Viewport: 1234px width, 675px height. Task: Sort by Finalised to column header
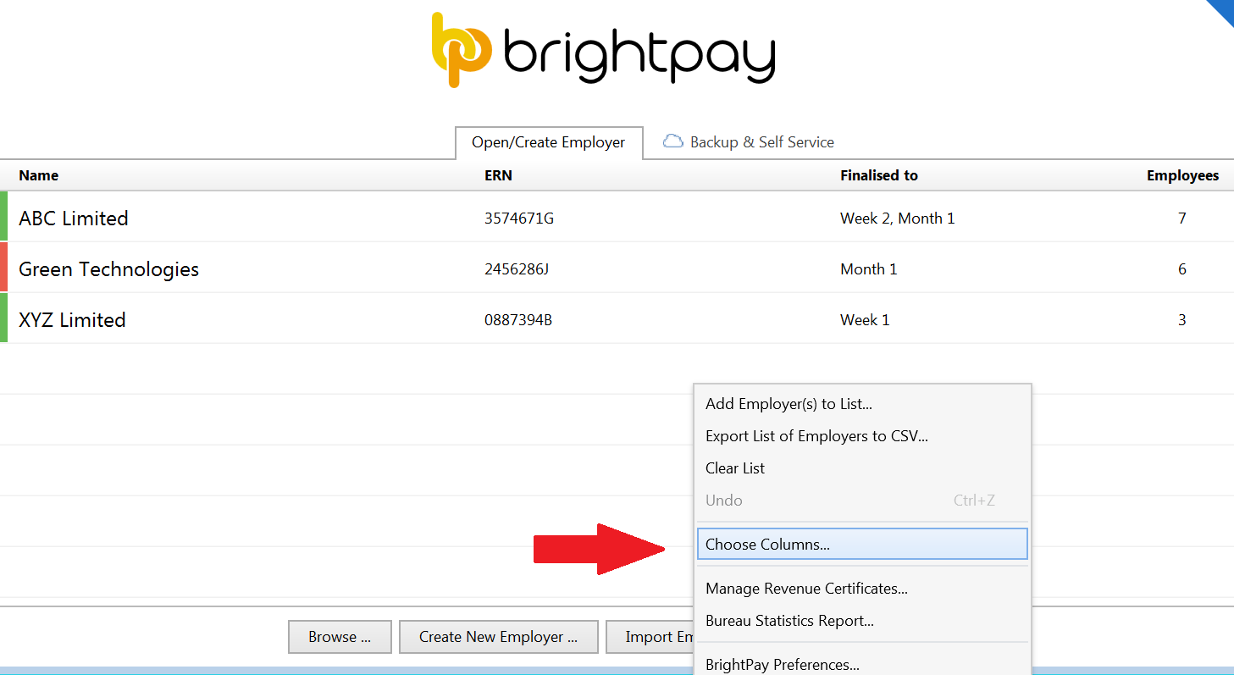879,175
